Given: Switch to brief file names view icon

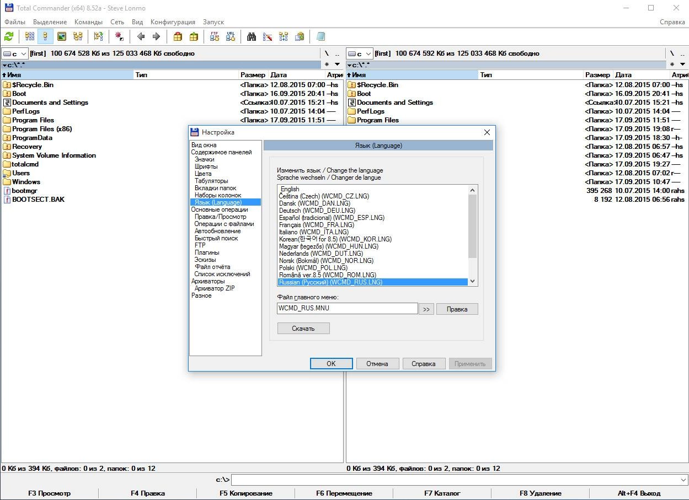Looking at the screenshot, I should click(x=30, y=36).
